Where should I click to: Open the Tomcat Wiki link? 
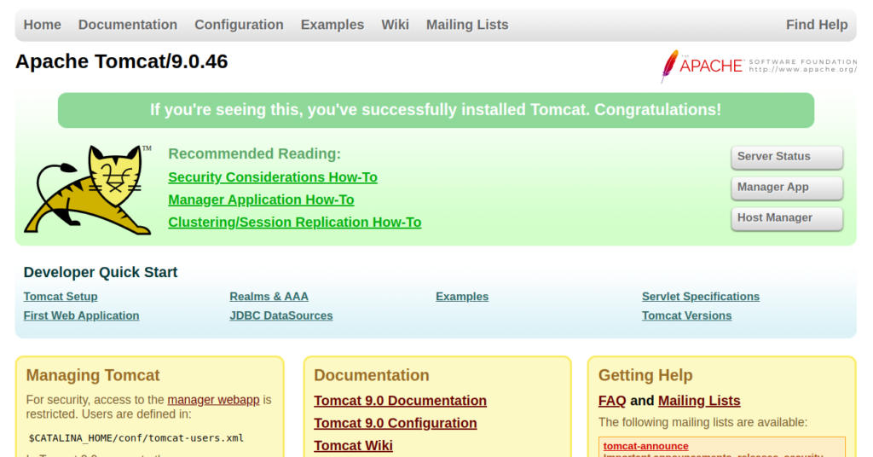[x=353, y=446]
